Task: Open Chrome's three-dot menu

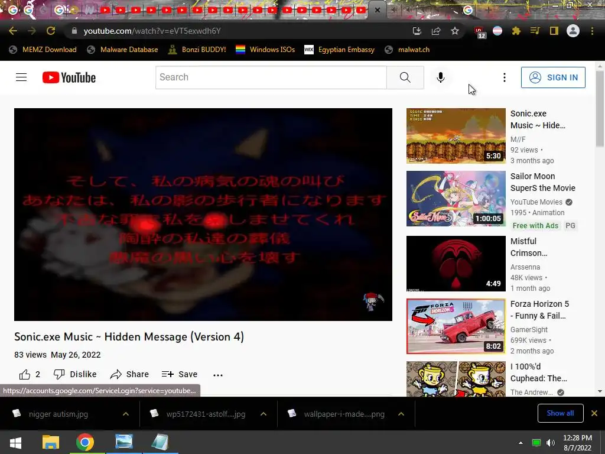Action: point(592,31)
